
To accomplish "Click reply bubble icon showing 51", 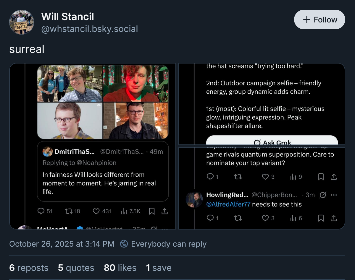I will coord(41,211).
